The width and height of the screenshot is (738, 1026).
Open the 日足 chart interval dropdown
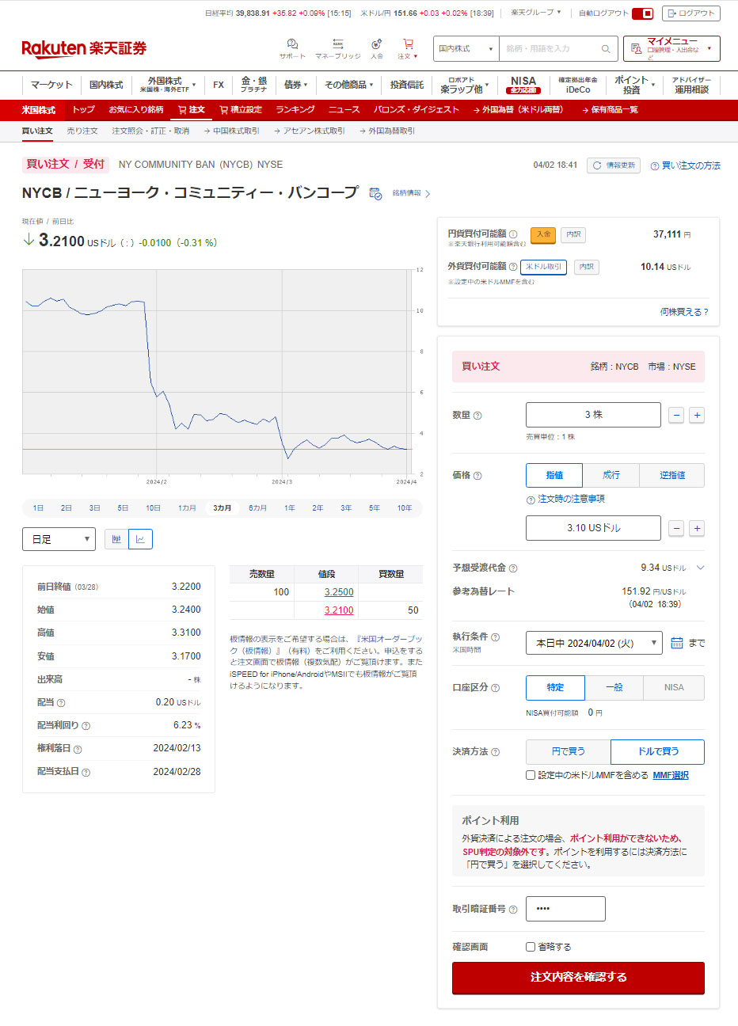coord(59,539)
